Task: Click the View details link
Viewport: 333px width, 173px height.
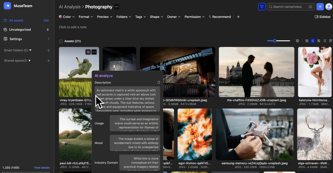Action: 42,168
